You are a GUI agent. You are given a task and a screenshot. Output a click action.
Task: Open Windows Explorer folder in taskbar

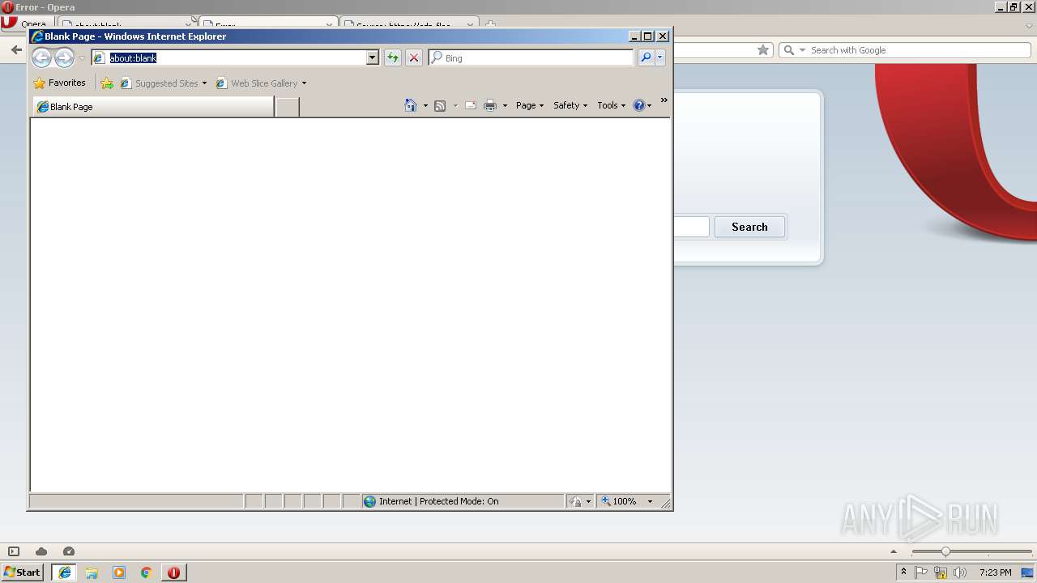pos(92,572)
